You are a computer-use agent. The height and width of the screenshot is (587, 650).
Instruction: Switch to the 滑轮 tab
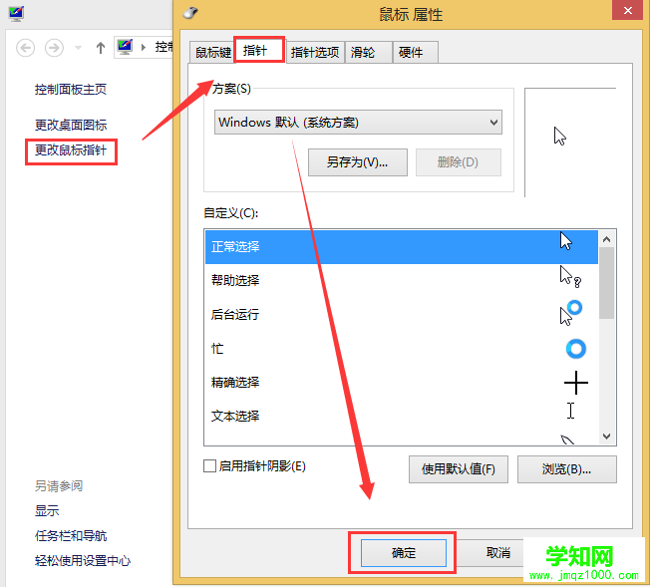click(368, 52)
